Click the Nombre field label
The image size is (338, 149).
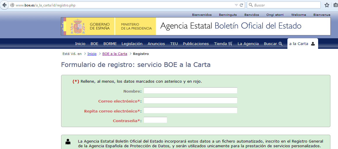[132, 91]
